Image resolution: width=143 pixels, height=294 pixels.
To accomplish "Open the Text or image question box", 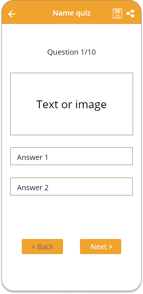I will point(72,104).
